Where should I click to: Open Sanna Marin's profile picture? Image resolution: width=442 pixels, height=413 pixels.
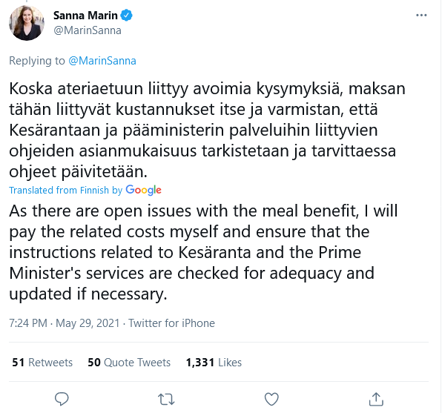27,23
